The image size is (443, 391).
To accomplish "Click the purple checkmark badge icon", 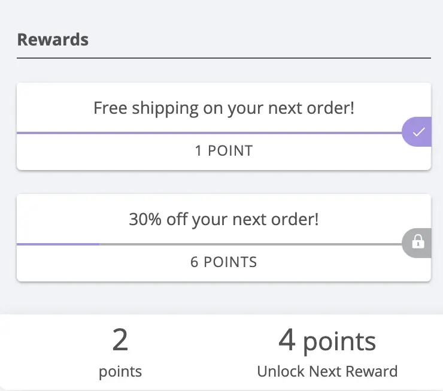I will (x=418, y=132).
